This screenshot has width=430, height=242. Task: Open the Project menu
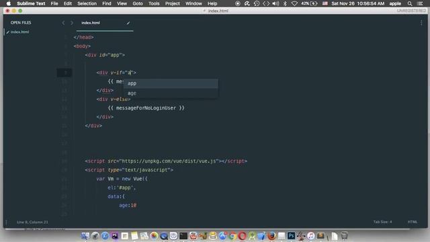173,3
